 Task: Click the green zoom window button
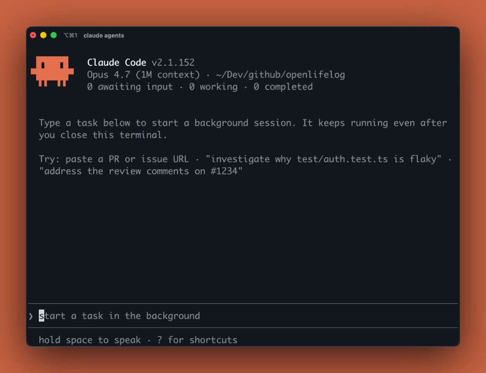53,35
